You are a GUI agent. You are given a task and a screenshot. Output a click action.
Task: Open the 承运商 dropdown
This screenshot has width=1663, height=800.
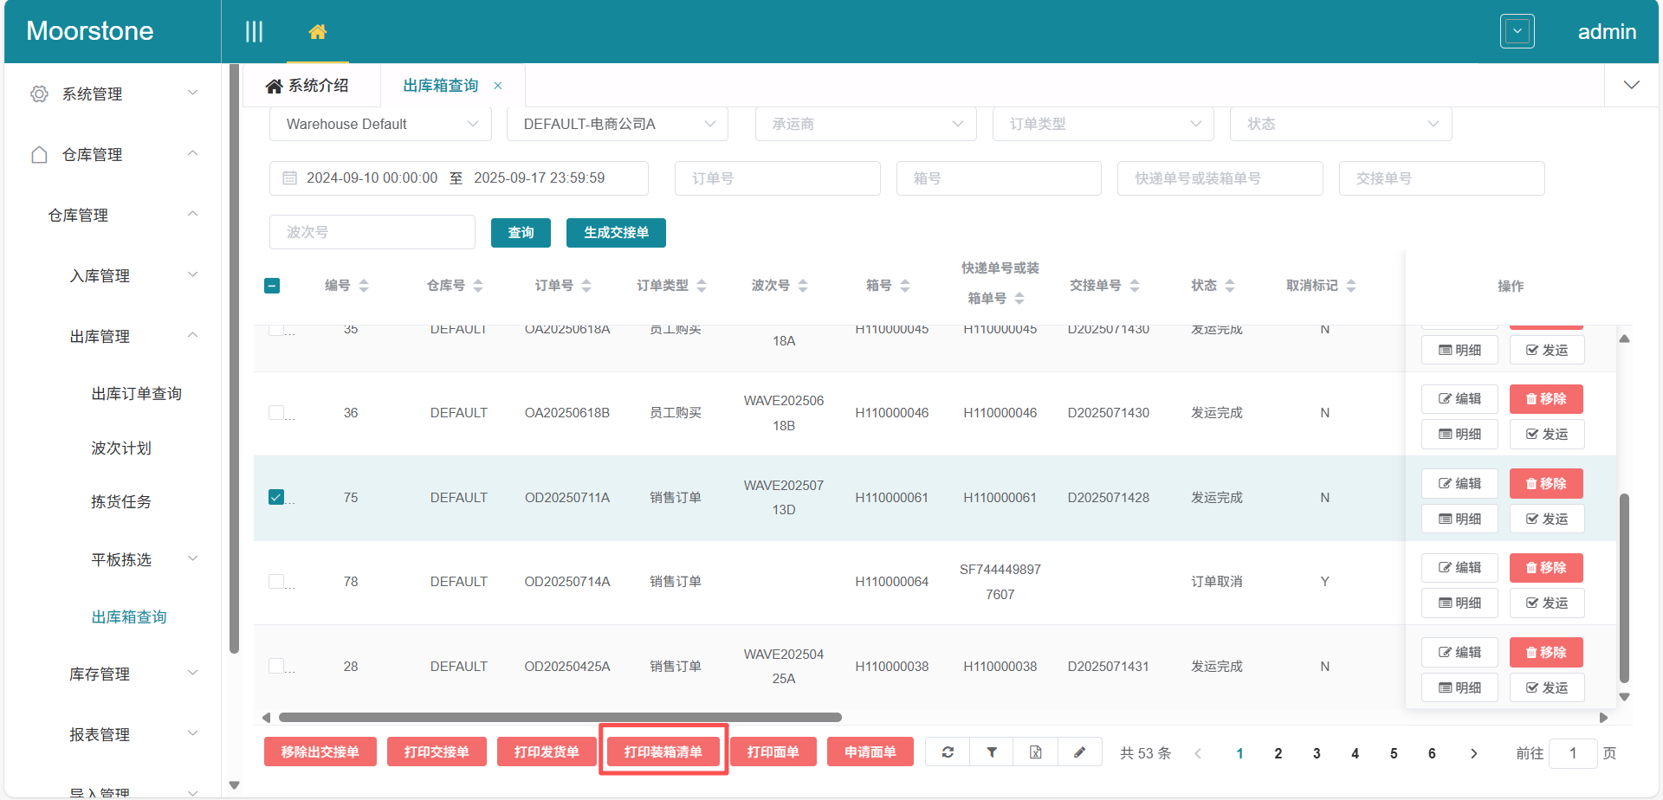tap(866, 124)
